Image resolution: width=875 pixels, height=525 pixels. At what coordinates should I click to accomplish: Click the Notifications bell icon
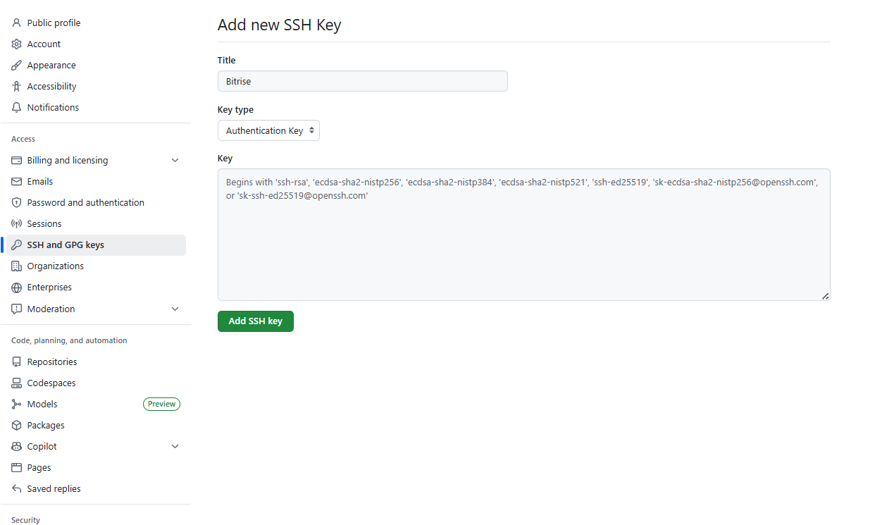coord(17,107)
